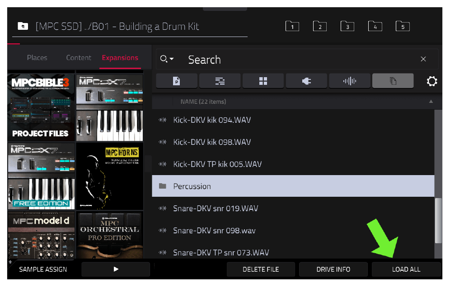Screen dimensions: 450x287
Task: Toggle the program grid filter
Action: [263, 81]
